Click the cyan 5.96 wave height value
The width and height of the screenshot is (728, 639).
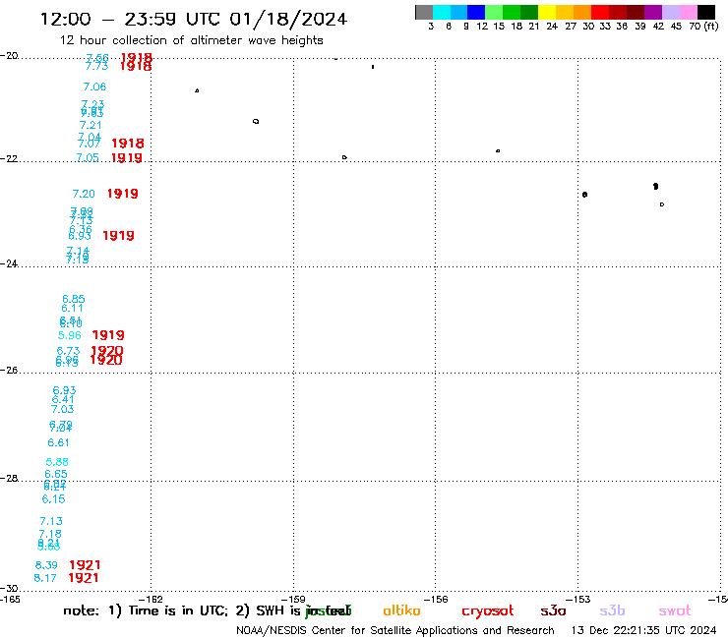point(70,335)
